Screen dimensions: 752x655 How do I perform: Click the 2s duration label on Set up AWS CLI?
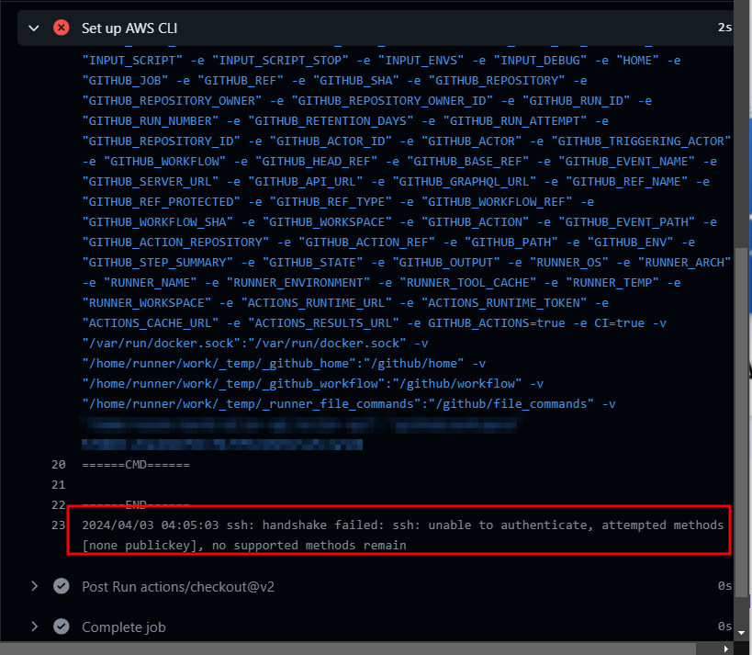point(724,28)
